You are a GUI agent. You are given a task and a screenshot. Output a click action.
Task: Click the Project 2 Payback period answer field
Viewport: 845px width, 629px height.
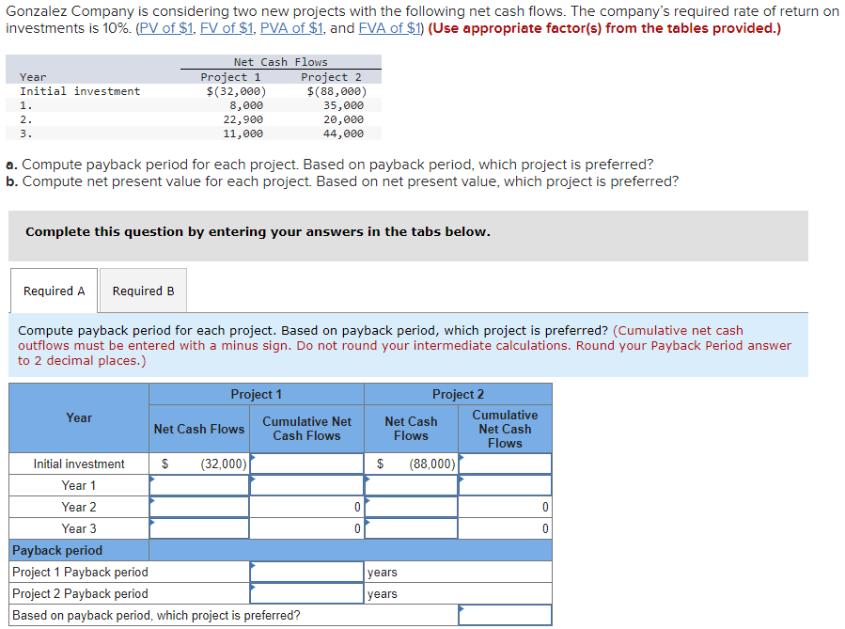tap(307, 592)
